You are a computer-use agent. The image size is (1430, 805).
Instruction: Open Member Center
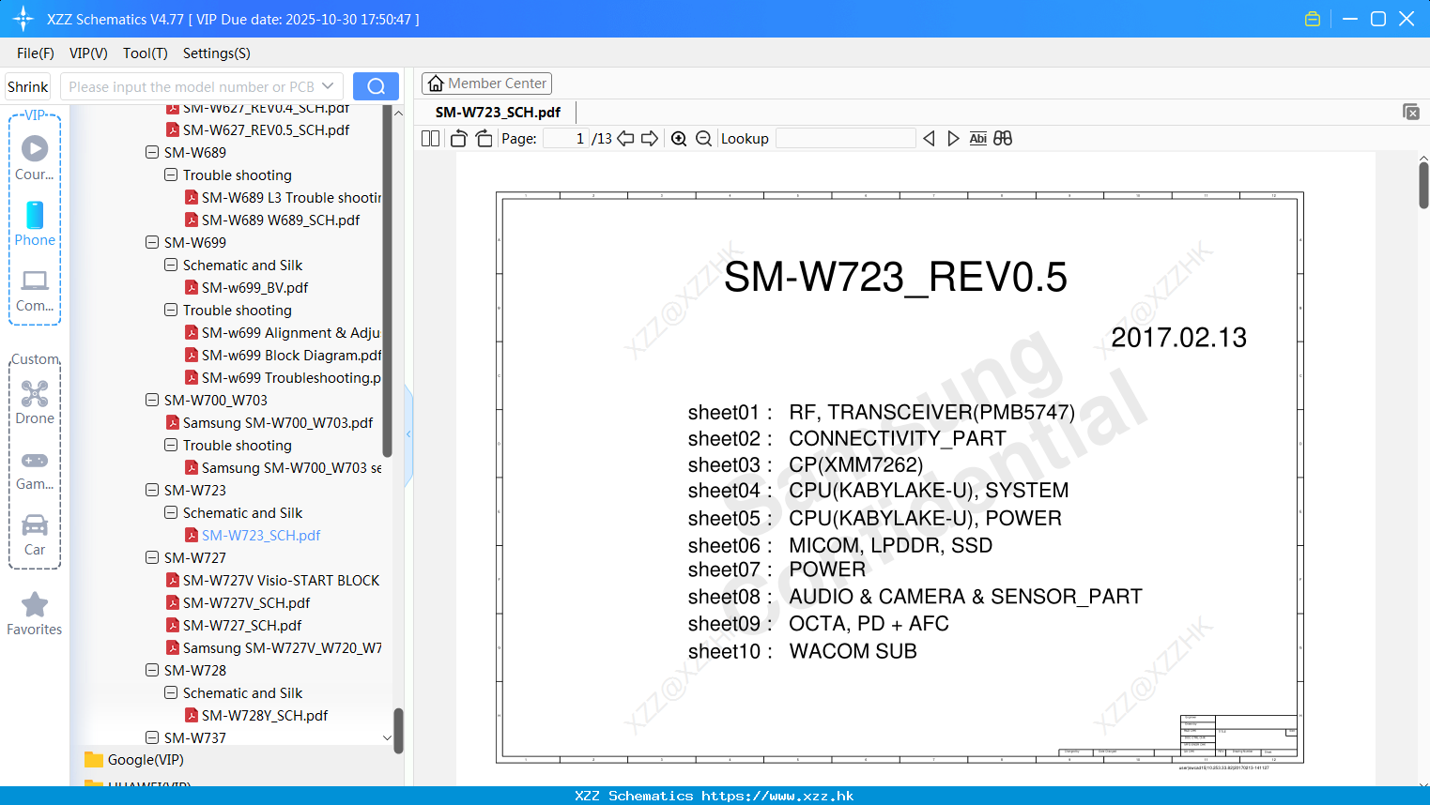486,84
